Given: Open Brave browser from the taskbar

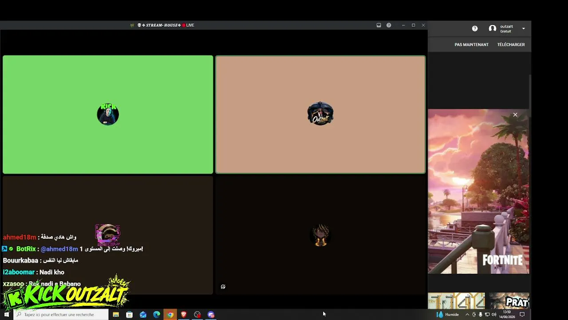Looking at the screenshot, I should [184, 315].
